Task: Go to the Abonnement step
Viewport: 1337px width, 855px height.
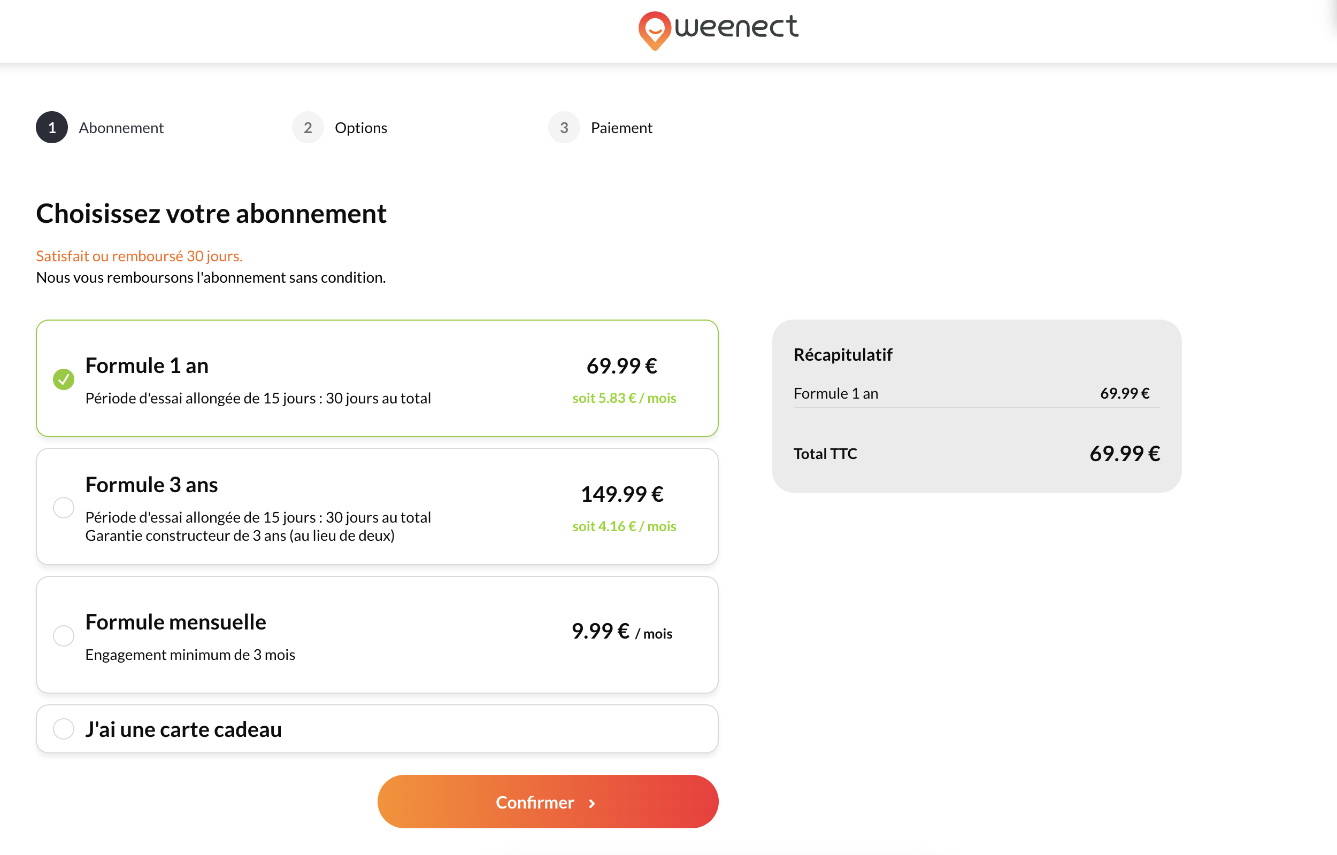Action: pos(121,128)
